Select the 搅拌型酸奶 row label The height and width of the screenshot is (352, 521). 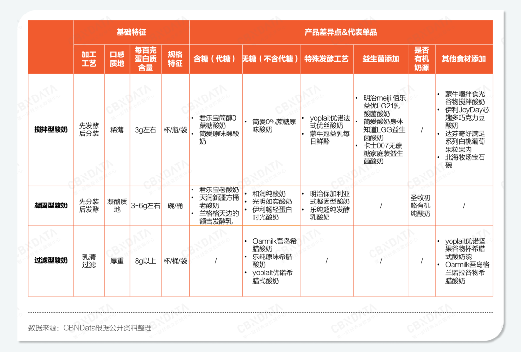[x=51, y=130]
